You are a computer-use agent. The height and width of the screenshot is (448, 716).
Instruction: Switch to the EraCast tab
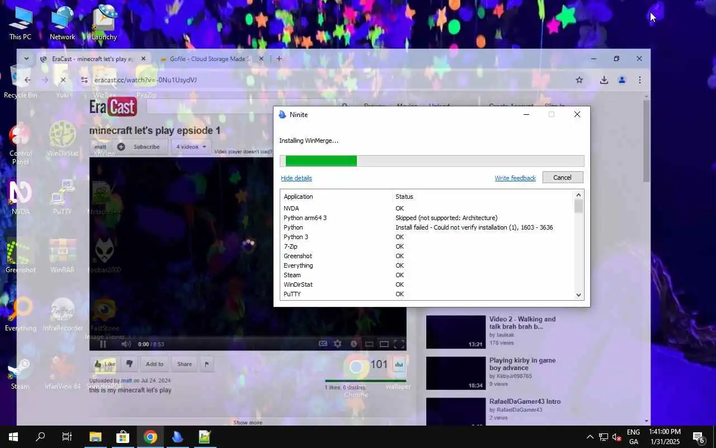[92, 59]
